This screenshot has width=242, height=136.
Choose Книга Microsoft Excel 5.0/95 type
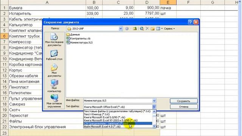(x=118, y=117)
